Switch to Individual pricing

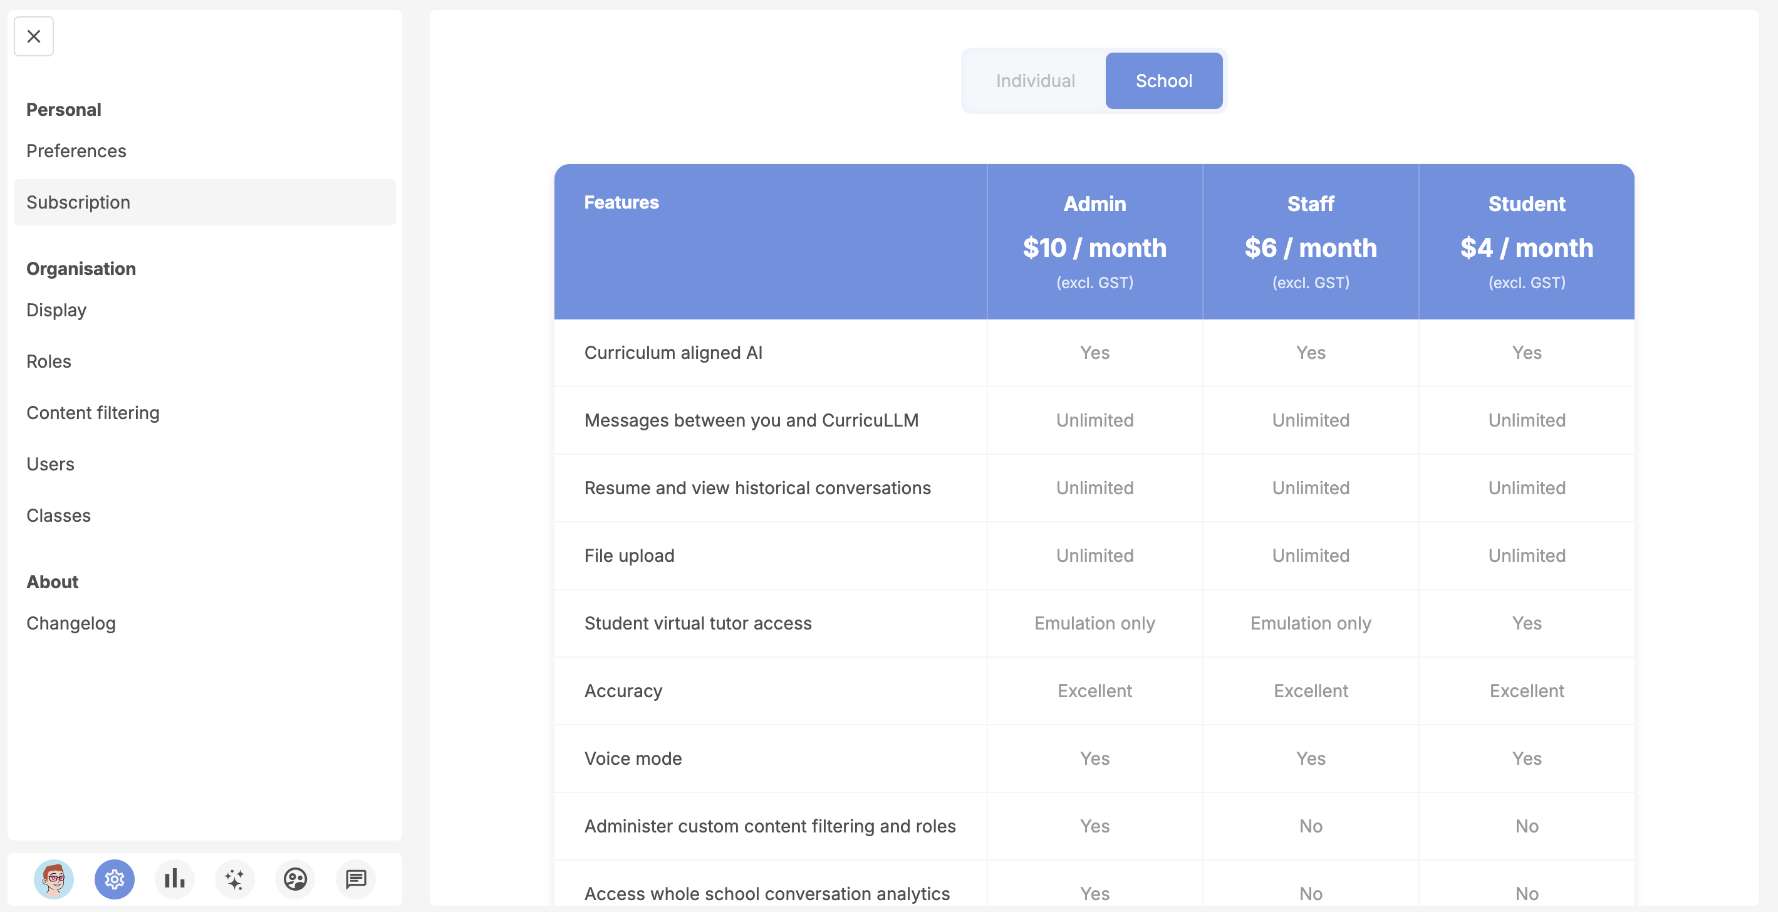click(x=1036, y=81)
